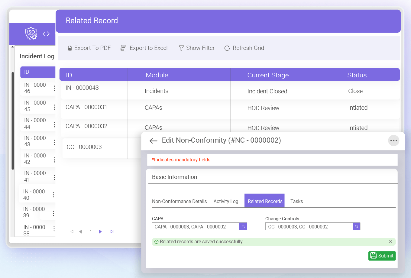411x278 pixels.
Task: Go to previous page of the grid
Action: coord(81,231)
